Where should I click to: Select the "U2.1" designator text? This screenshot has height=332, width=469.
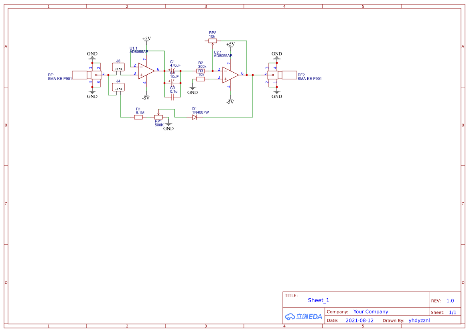click(218, 53)
